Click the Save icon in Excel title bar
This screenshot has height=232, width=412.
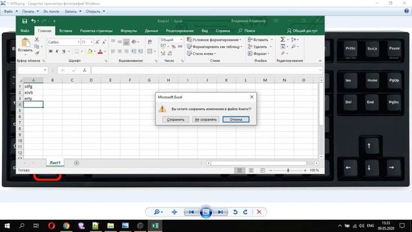tap(24, 21)
